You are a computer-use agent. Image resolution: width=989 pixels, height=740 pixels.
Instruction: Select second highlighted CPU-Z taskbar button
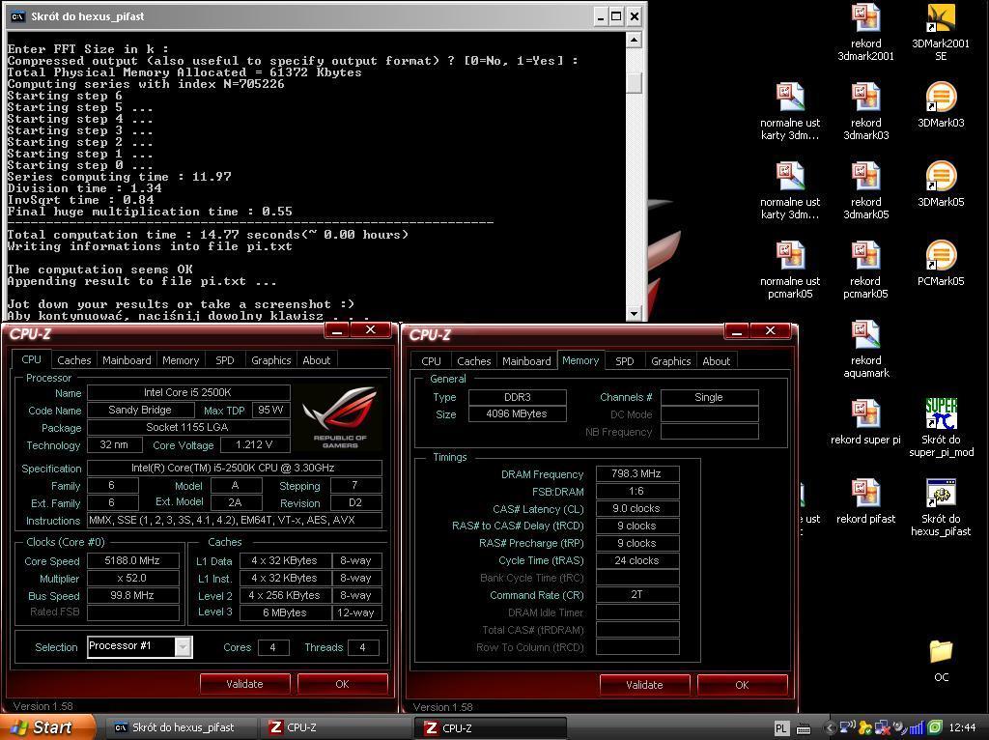pos(490,728)
